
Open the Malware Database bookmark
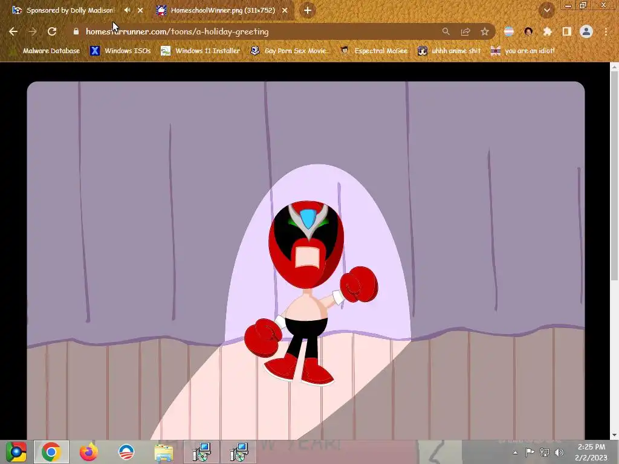point(45,51)
